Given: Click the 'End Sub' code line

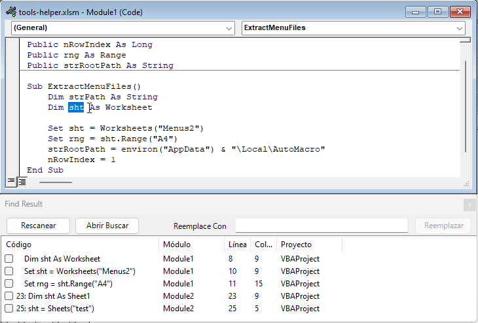Looking at the screenshot, I should tap(45, 170).
